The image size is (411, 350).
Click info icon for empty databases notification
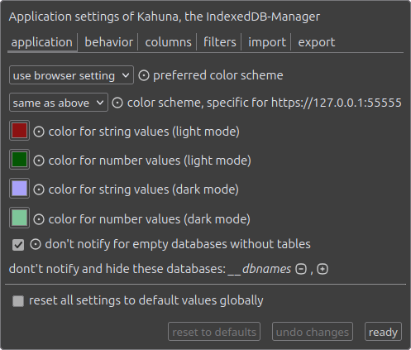tap(36, 244)
